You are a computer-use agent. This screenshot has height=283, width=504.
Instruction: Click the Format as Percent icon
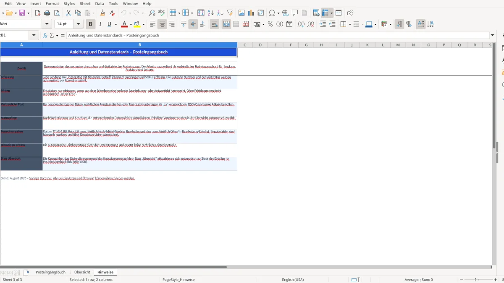pyautogui.click(x=270, y=24)
